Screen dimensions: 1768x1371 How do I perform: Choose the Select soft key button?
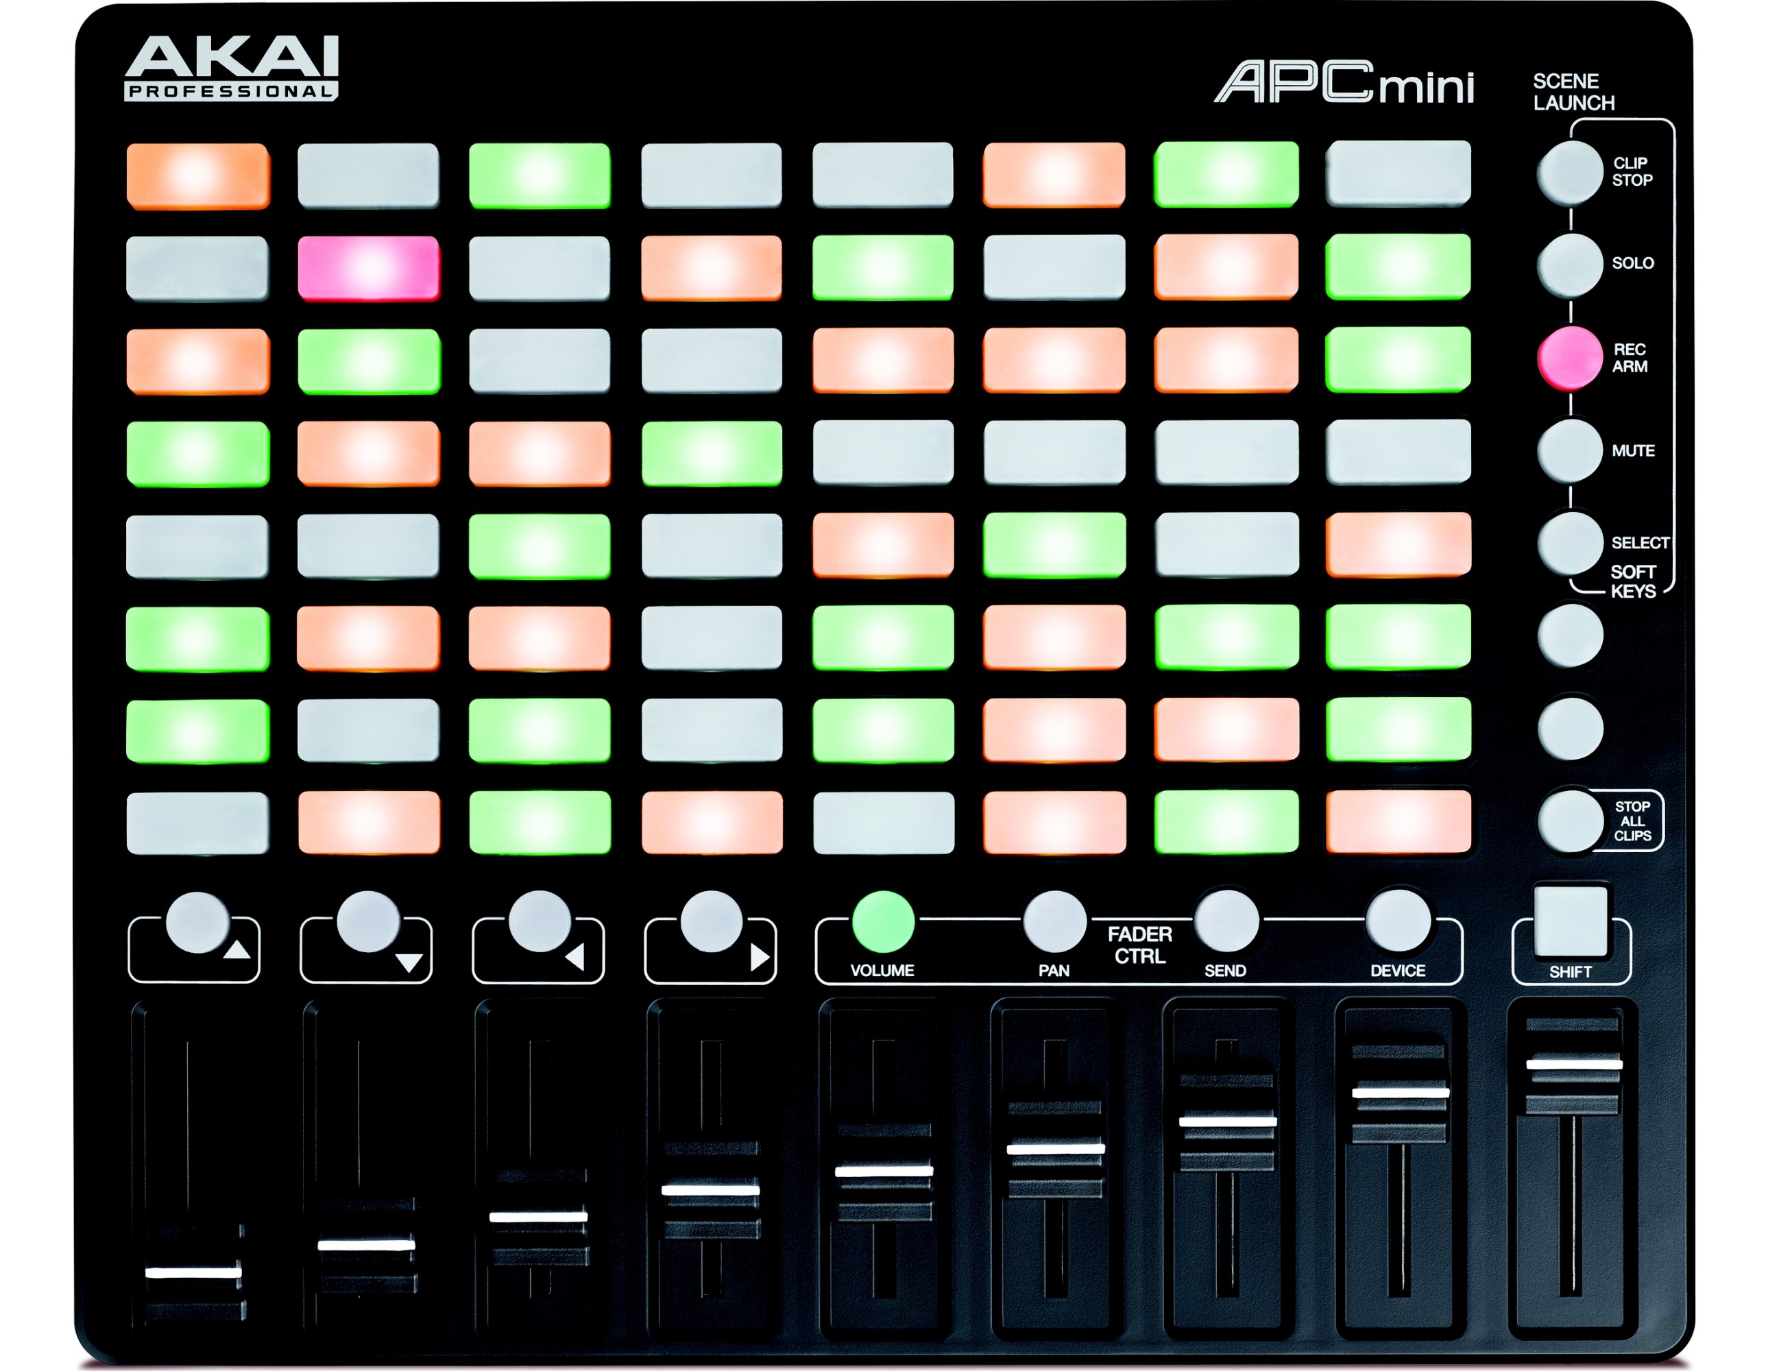point(1570,543)
